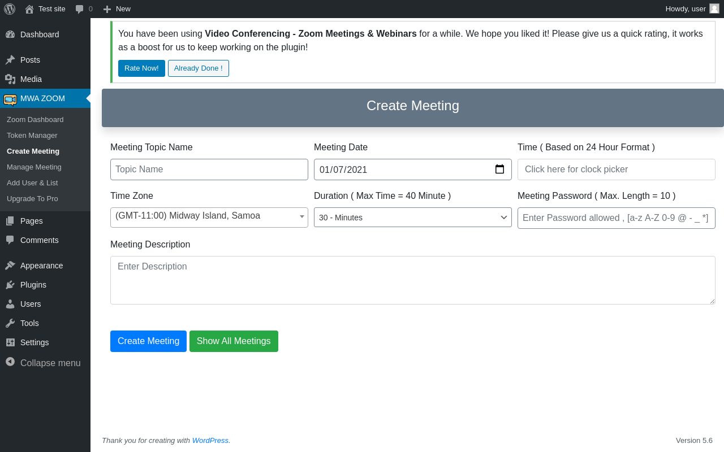
Task: Click the Settings sliders icon
Action: pos(10,342)
